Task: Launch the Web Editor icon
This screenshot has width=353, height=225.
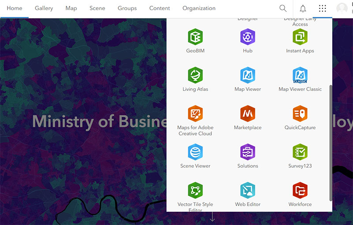Action: (248, 190)
